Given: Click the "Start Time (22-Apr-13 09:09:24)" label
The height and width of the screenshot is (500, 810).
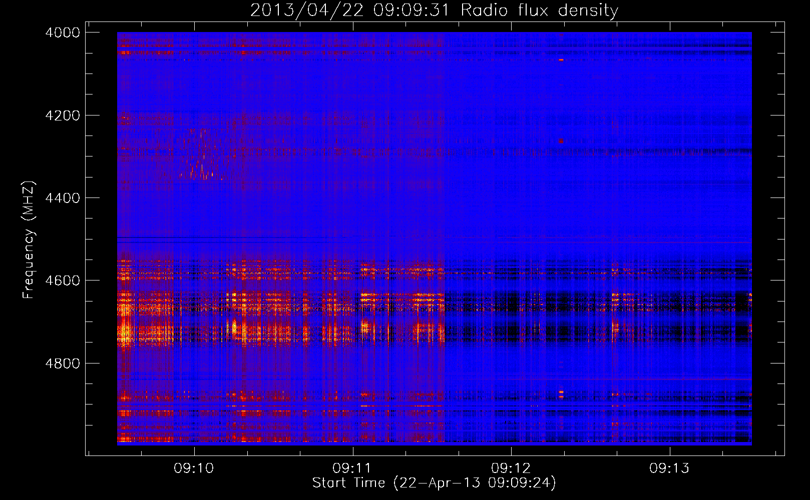Looking at the screenshot, I should tap(434, 483).
